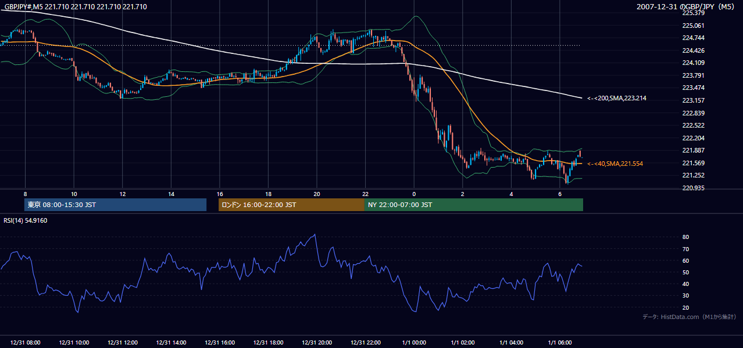
Task: Click the 12/31 12:00 date label
Action: click(122, 343)
